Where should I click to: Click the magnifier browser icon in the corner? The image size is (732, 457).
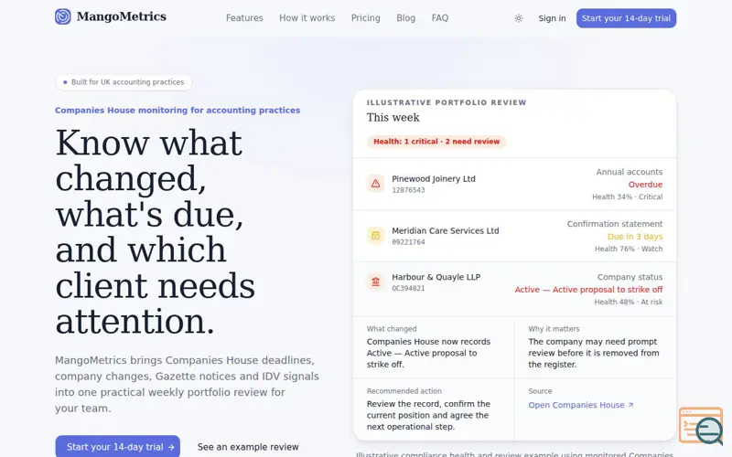tap(701, 426)
